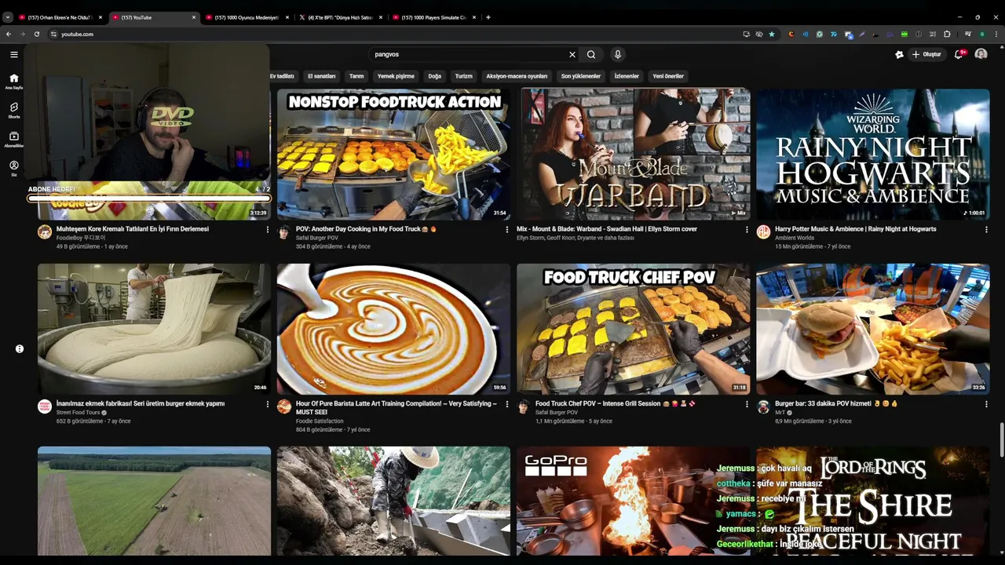Clear the search text with the X

coord(572,54)
